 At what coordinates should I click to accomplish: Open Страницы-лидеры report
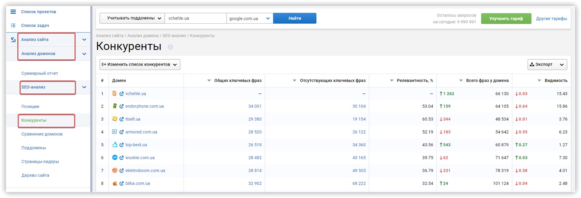[x=40, y=162]
